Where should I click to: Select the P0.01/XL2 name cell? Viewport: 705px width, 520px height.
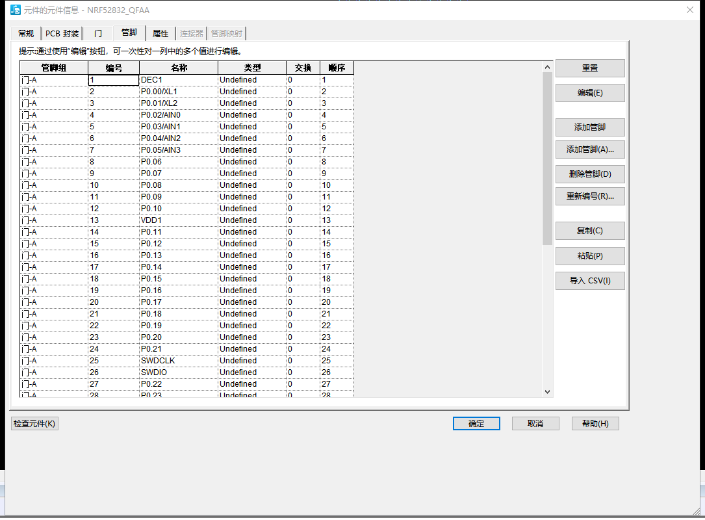[x=179, y=103]
